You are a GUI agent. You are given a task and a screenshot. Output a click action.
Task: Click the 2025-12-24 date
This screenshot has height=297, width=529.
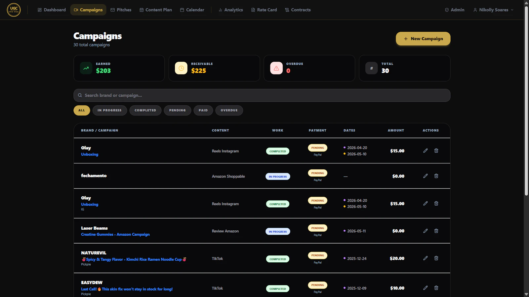point(357,259)
